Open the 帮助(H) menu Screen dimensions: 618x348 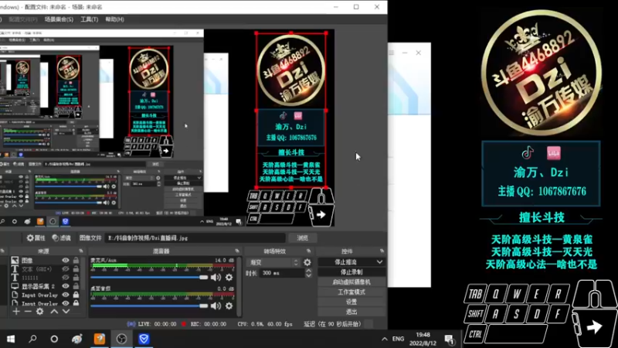(114, 19)
